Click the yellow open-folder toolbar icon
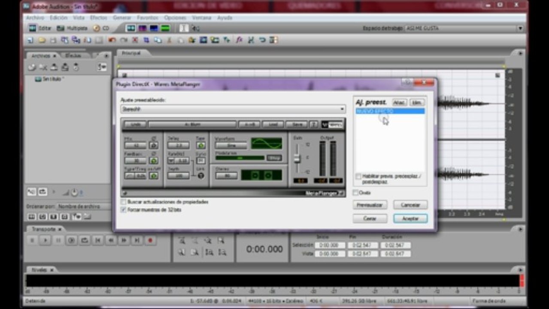Screen dimensions: 549x309 [42, 40]
